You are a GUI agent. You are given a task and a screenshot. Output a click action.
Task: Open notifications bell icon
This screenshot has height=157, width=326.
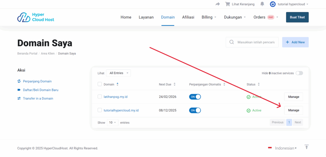tap(262, 4)
